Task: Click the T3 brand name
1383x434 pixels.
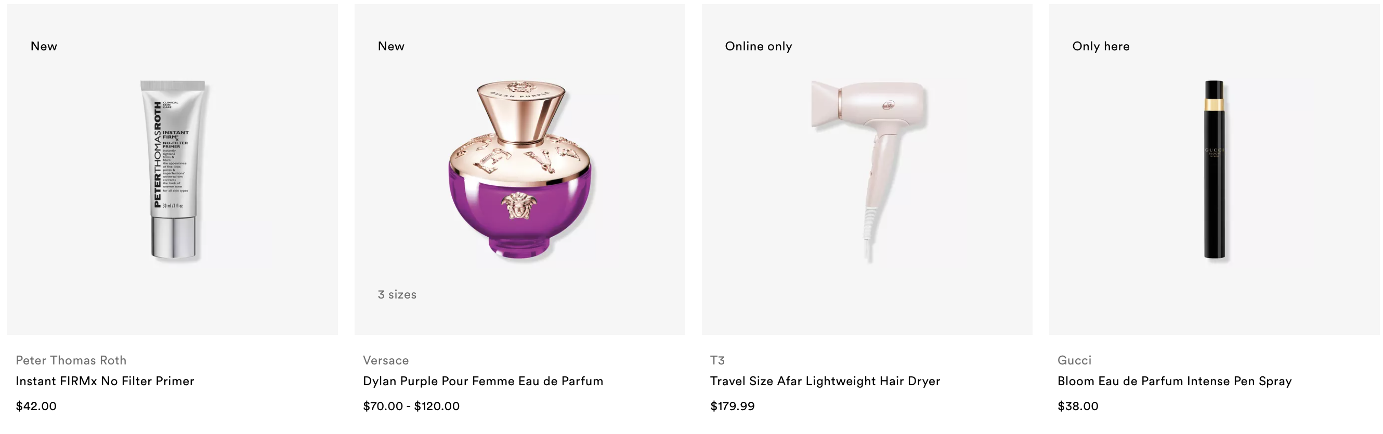Action: pyautogui.click(x=717, y=360)
